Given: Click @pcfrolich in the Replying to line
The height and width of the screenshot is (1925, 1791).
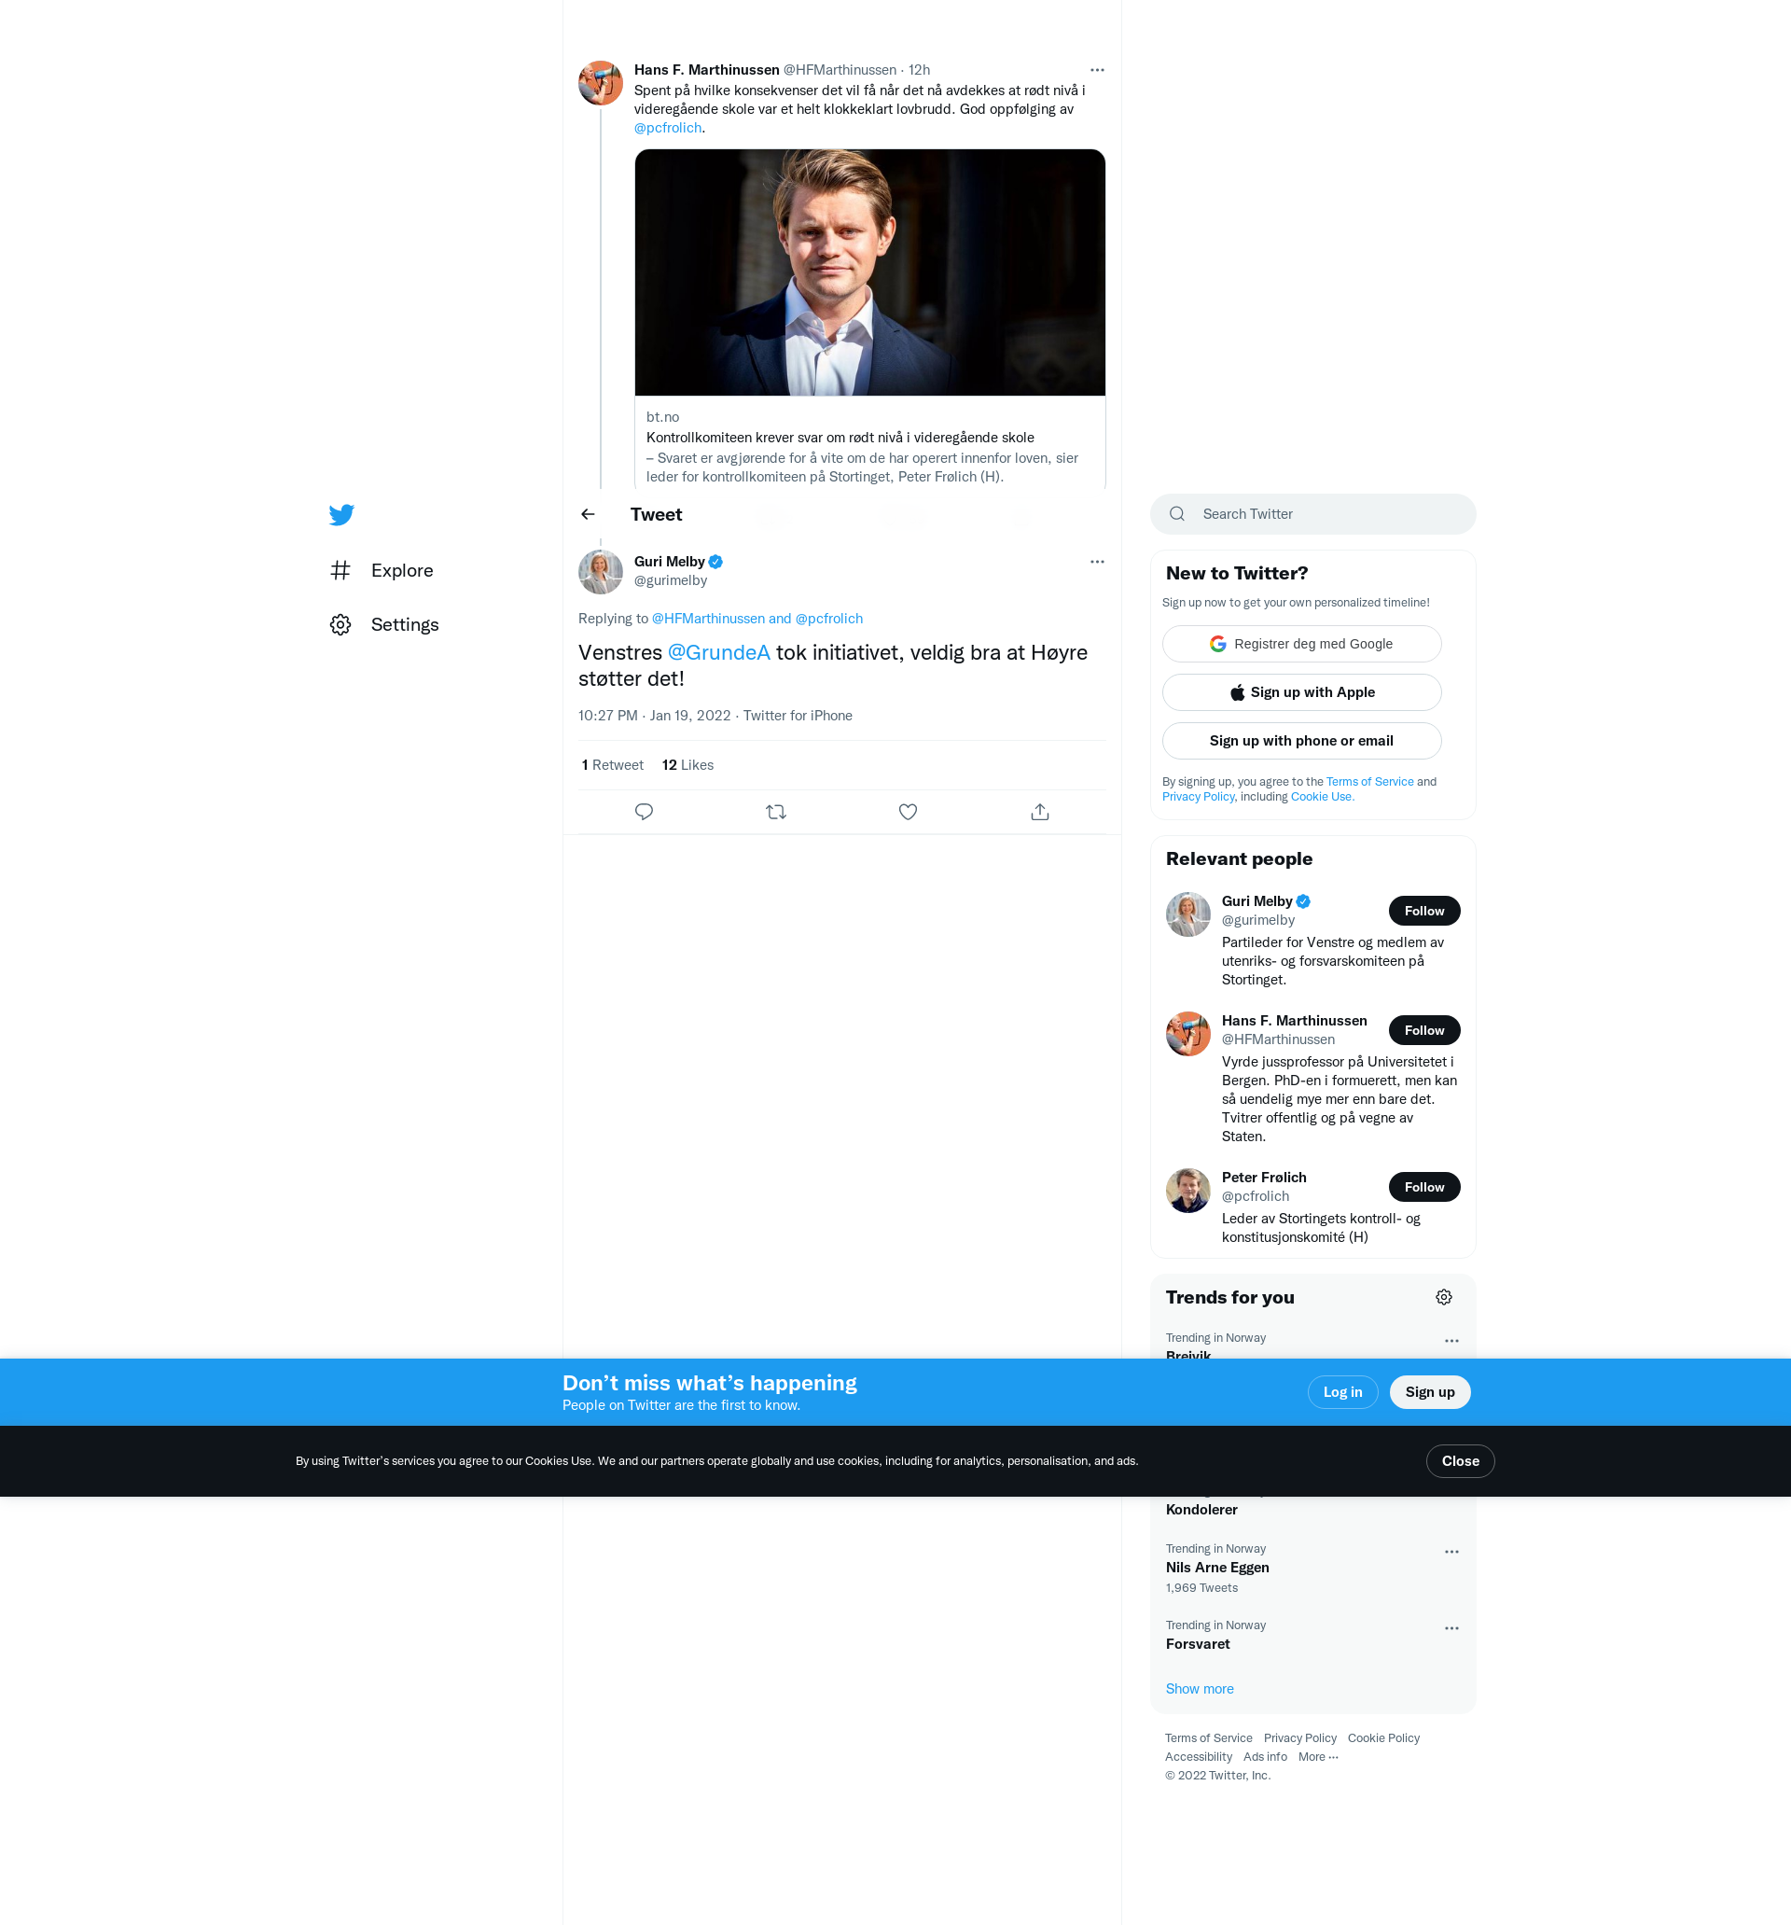Looking at the screenshot, I should pos(828,619).
